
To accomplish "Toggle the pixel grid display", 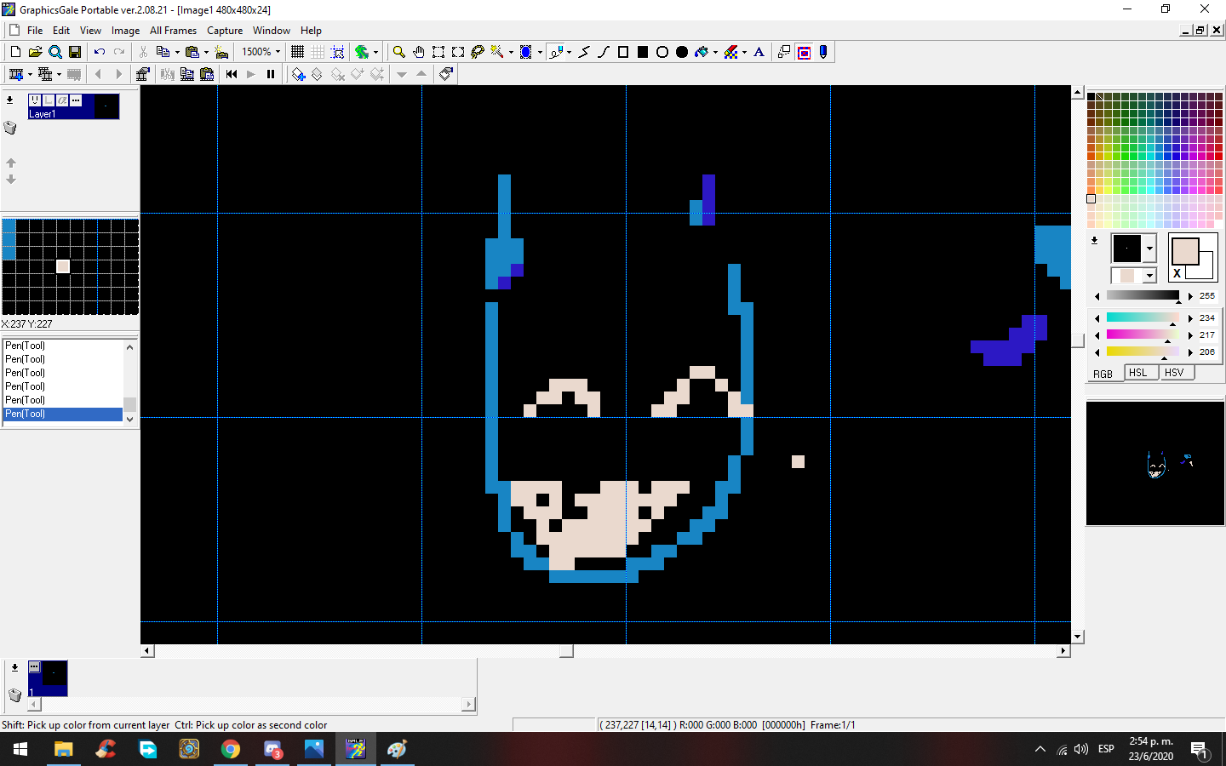I will coord(297,52).
